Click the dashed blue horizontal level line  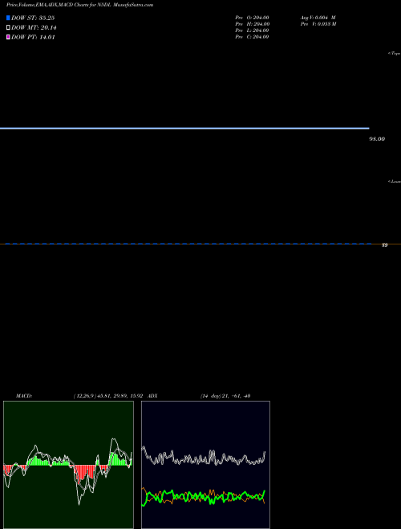(x=188, y=244)
